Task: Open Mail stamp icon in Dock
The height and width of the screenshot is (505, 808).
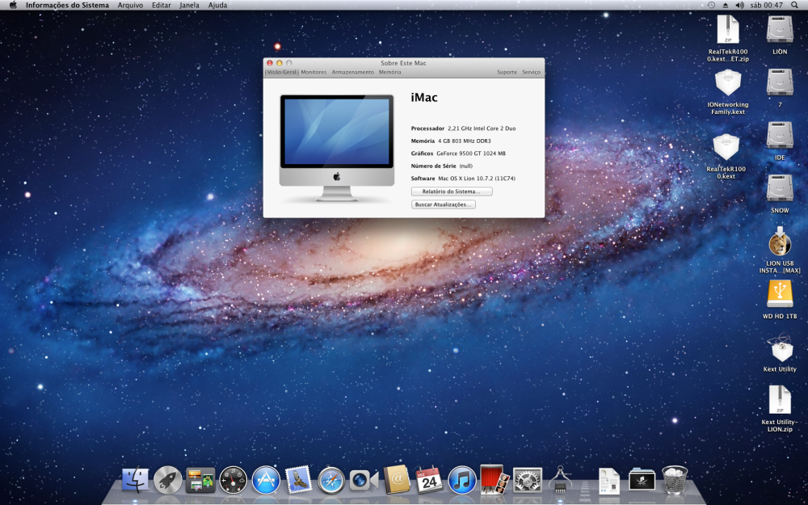Action: 298,480
